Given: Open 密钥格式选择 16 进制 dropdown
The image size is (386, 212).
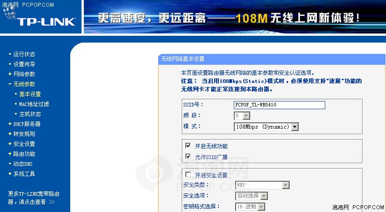Looking at the screenshot, I should [251, 207].
